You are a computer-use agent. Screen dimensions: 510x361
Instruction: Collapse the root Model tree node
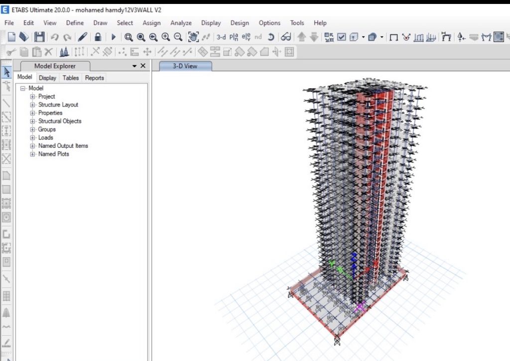pos(23,88)
